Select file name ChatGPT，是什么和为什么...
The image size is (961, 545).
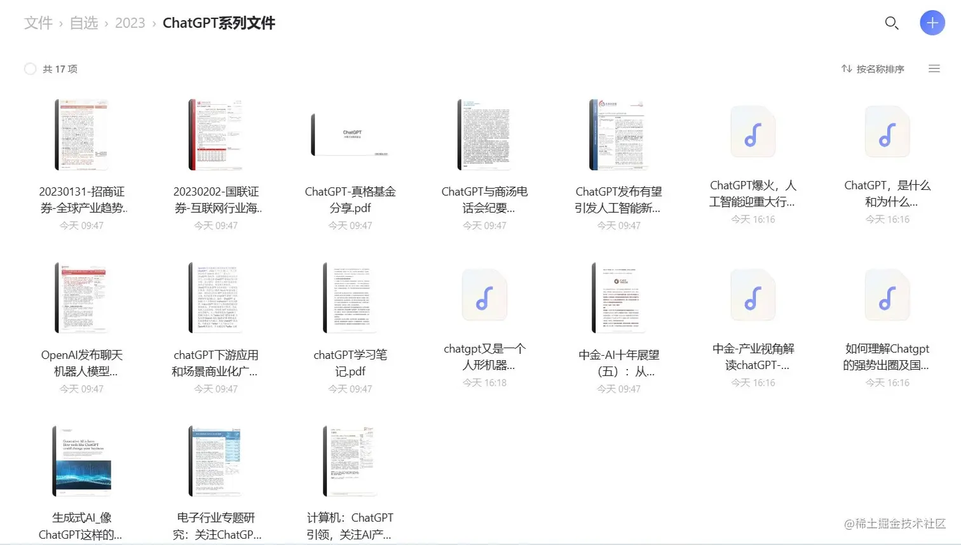pos(887,193)
